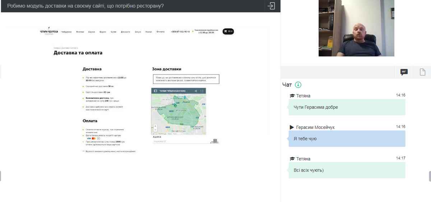Click the exit webinar icon in header
This screenshot has width=431, height=202.
(x=271, y=6)
